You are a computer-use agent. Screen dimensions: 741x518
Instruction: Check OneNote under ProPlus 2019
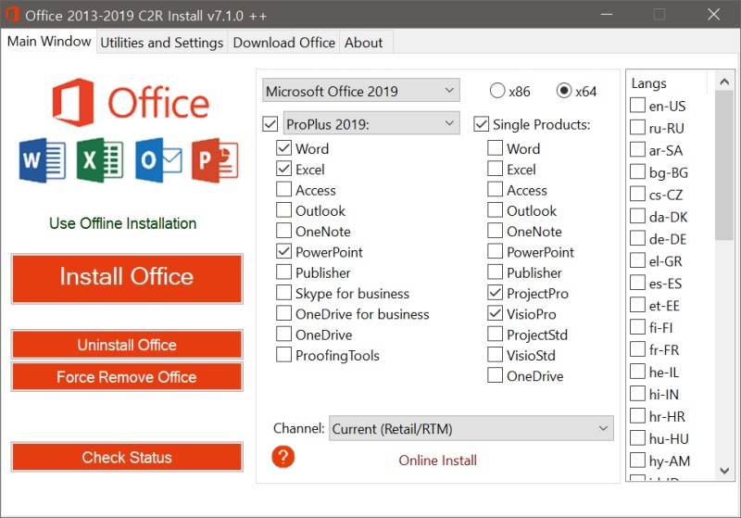point(283,231)
